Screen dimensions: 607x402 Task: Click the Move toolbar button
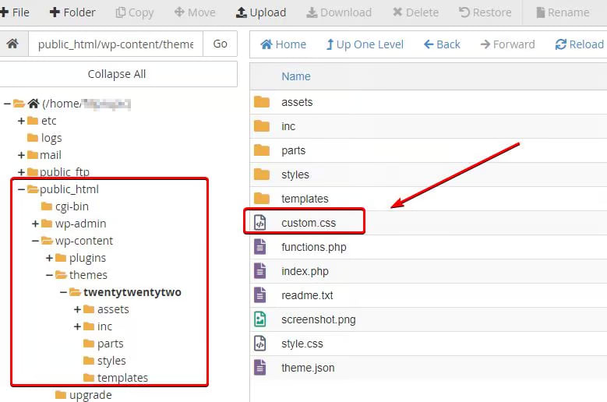click(195, 12)
